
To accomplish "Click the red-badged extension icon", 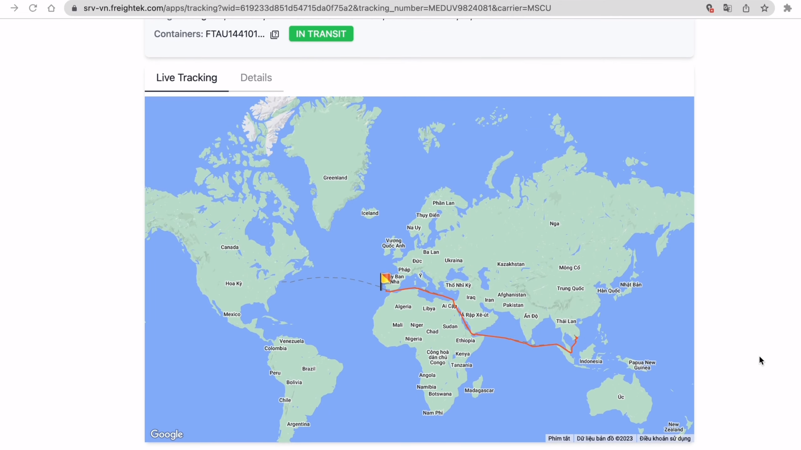I will coord(709,8).
